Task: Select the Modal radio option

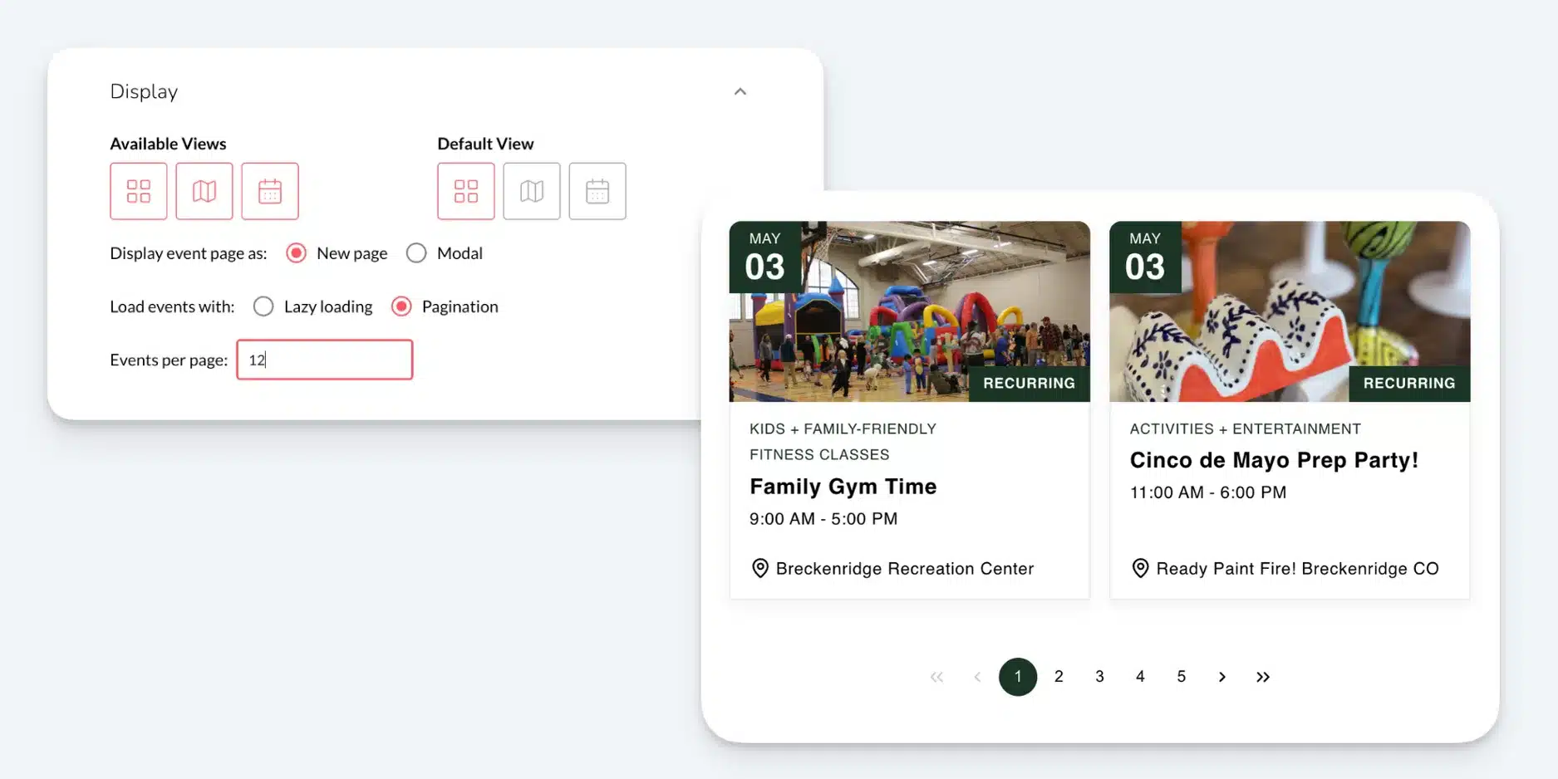Action: [416, 253]
